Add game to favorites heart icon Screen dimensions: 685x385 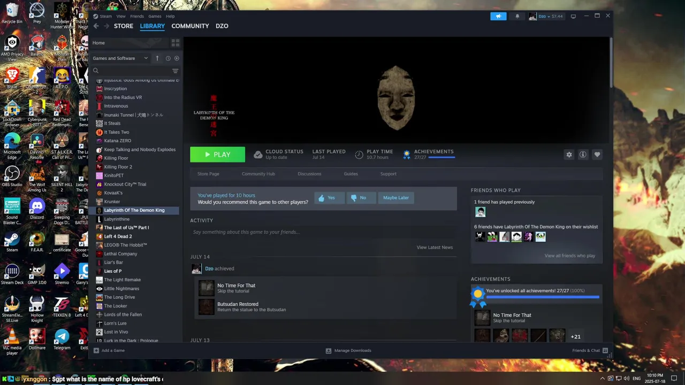(x=597, y=155)
